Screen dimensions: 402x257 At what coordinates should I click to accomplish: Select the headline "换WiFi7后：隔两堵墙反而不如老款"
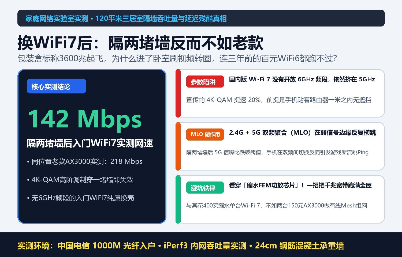click(x=140, y=43)
